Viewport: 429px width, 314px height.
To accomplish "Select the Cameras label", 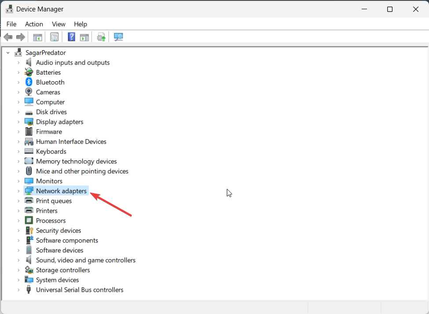I will (x=48, y=92).
